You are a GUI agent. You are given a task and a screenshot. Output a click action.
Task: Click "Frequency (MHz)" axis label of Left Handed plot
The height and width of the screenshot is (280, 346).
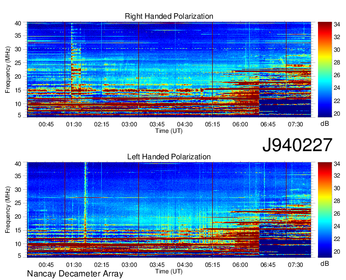coord(8,210)
